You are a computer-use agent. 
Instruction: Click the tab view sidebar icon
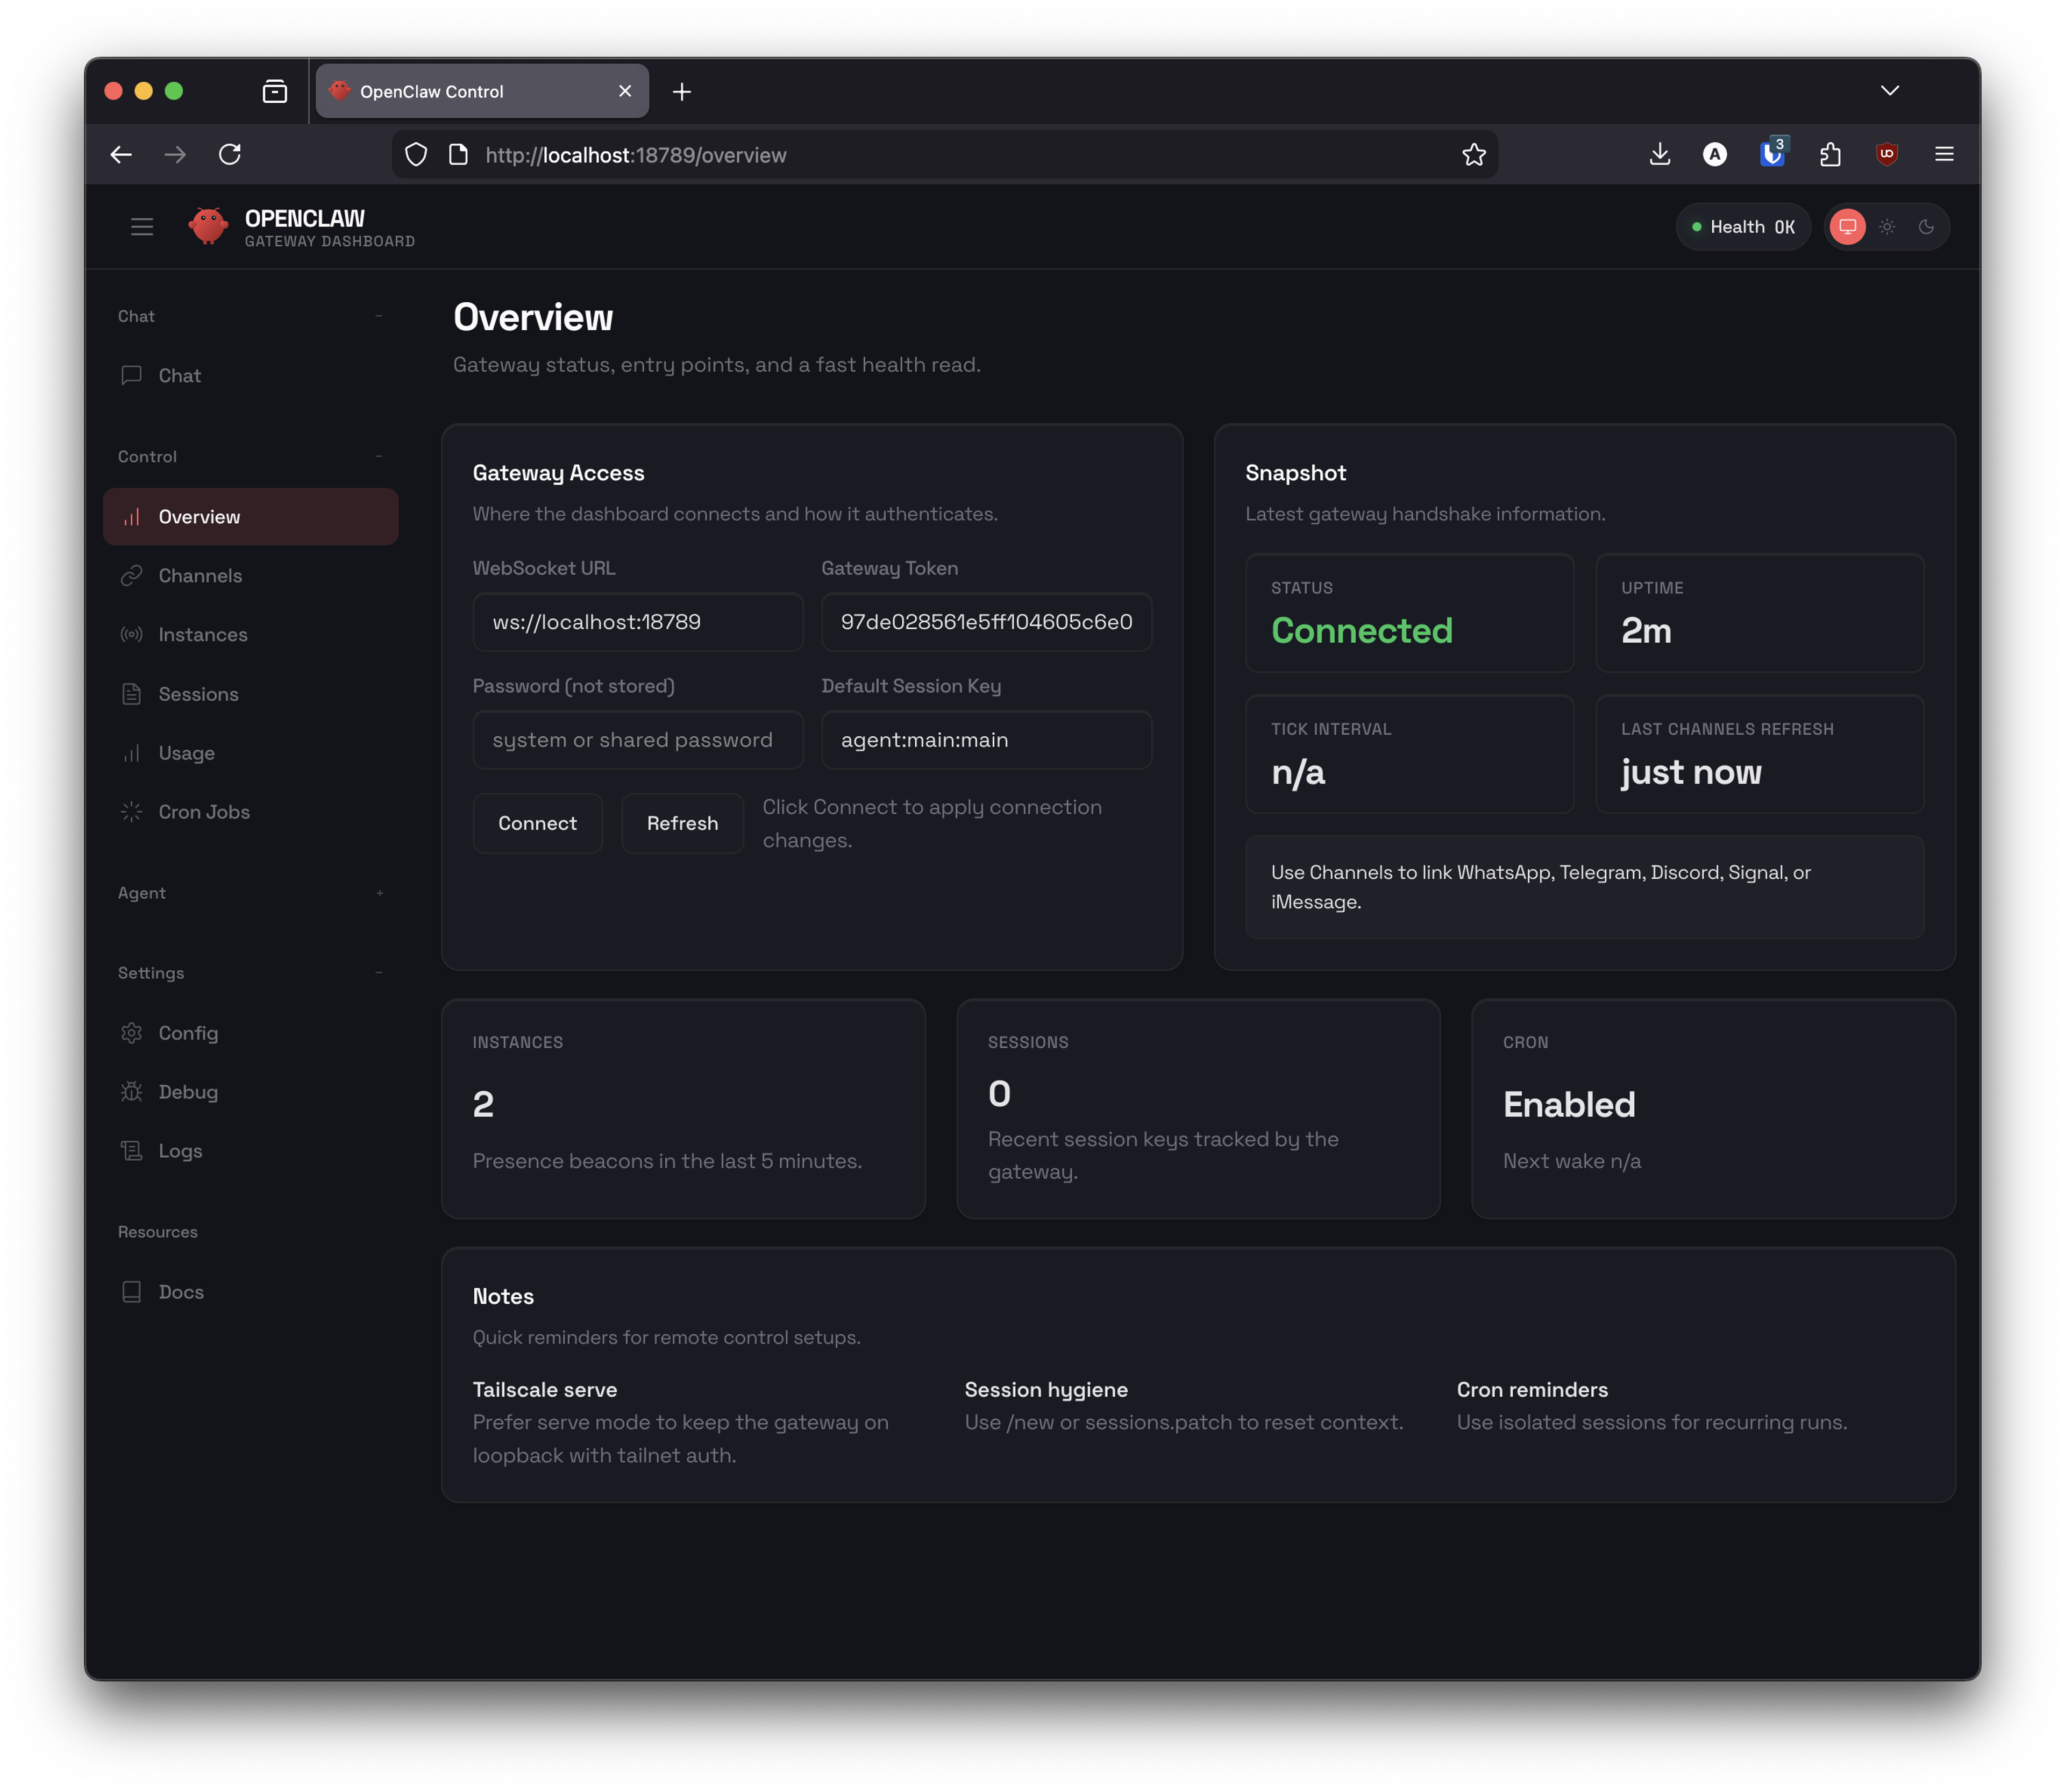click(274, 91)
